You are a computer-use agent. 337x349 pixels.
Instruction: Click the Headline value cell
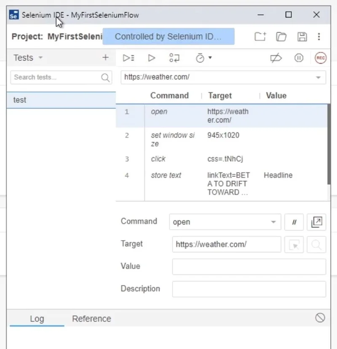(278, 176)
